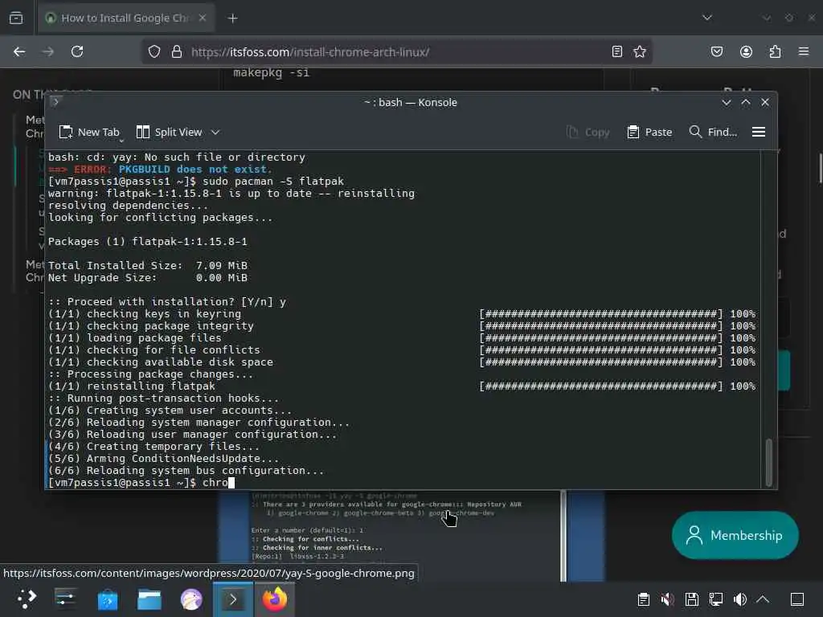Click muted microphone tray icon
823x617 pixels.
click(667, 599)
